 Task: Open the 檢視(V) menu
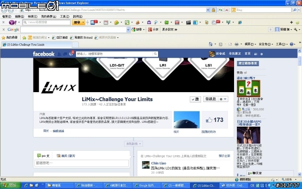(33, 17)
